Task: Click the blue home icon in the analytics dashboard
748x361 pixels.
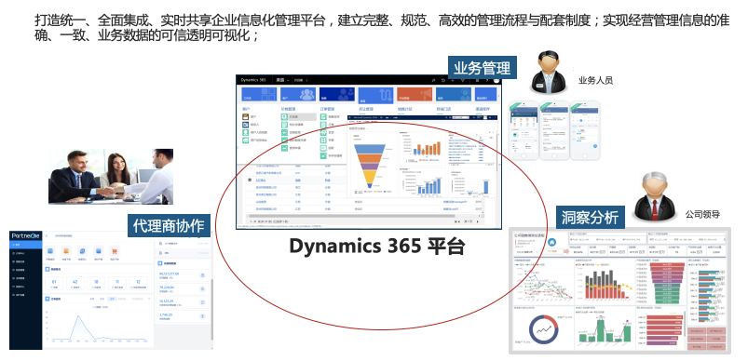Action: [x=552, y=242]
